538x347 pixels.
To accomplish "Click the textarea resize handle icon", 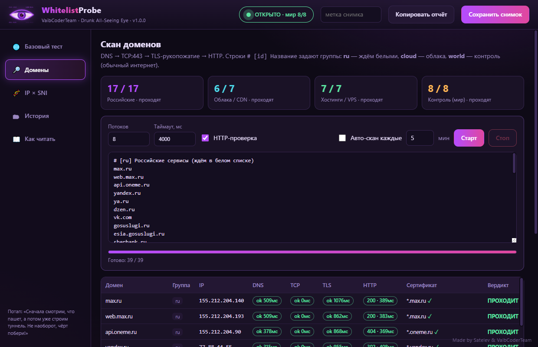I will (514, 240).
